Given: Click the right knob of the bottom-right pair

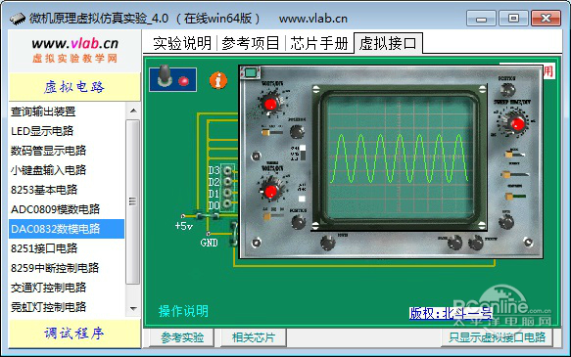Looking at the screenshot, I should [476, 243].
